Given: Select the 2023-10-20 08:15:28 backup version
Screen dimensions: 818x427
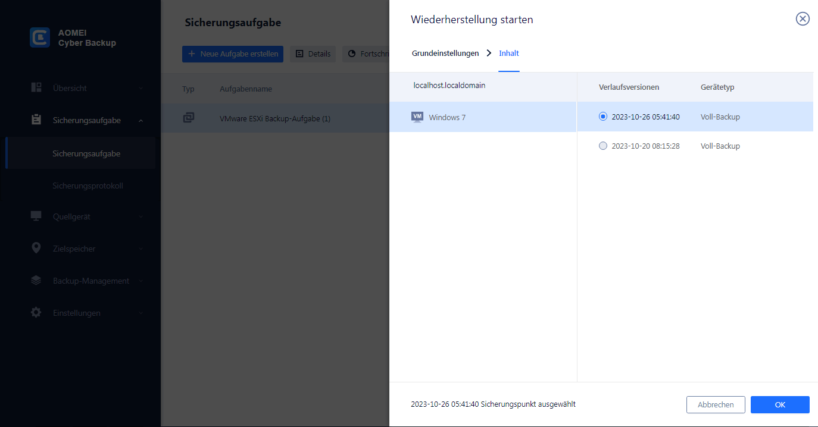Looking at the screenshot, I should click(603, 146).
